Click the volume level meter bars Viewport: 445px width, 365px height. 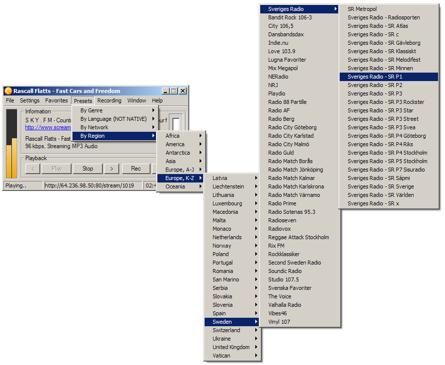(x=11, y=144)
